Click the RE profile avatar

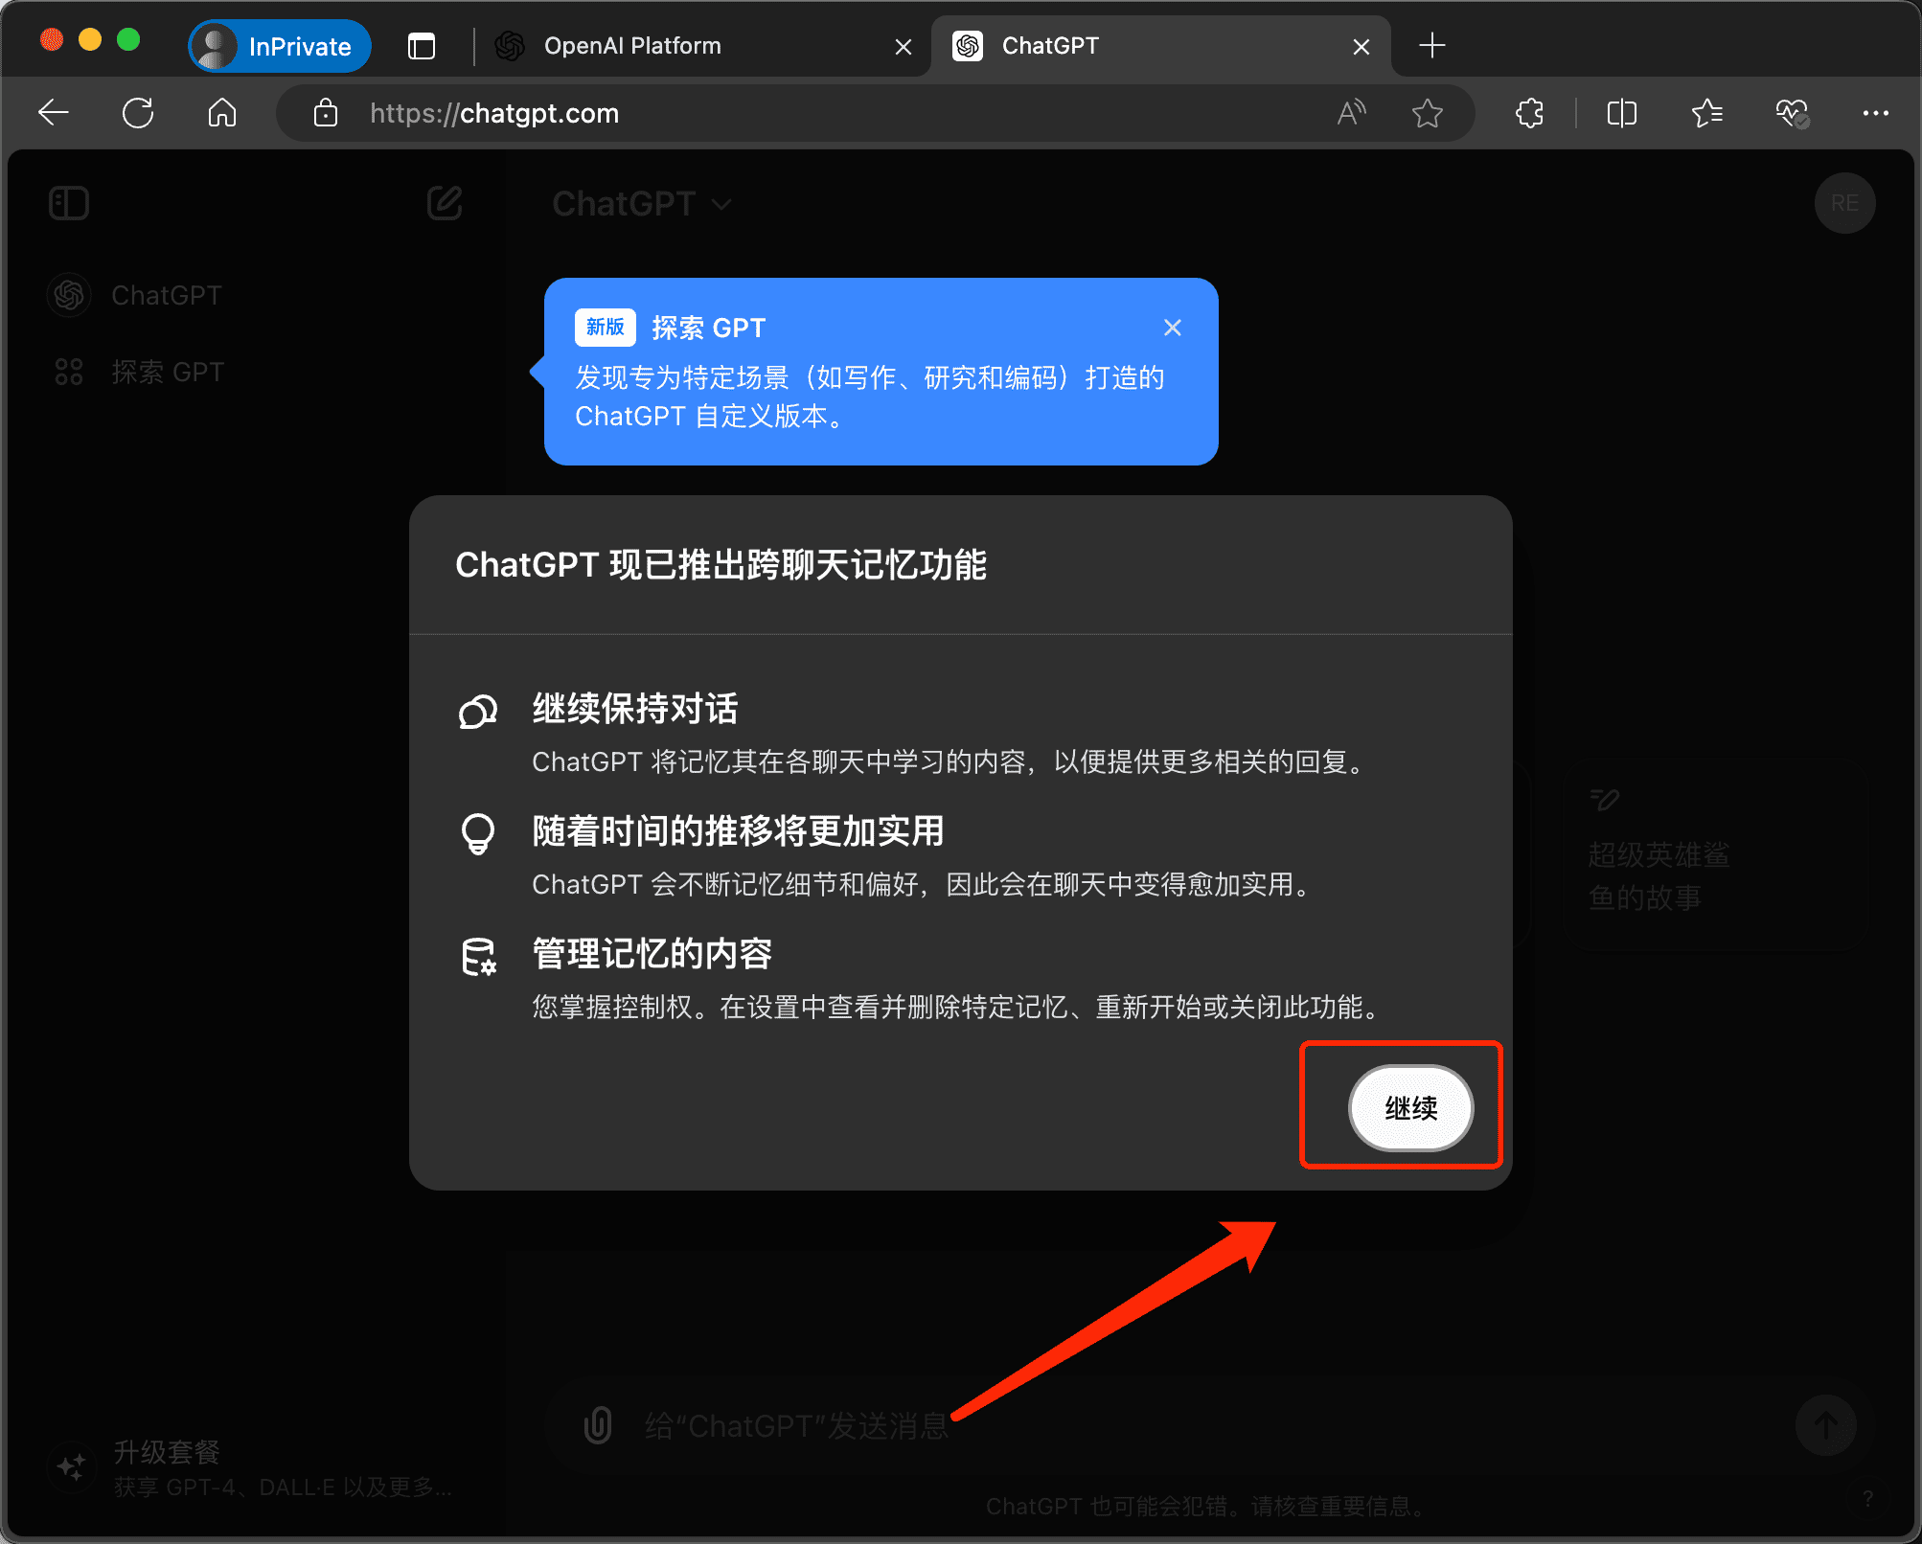1844,203
